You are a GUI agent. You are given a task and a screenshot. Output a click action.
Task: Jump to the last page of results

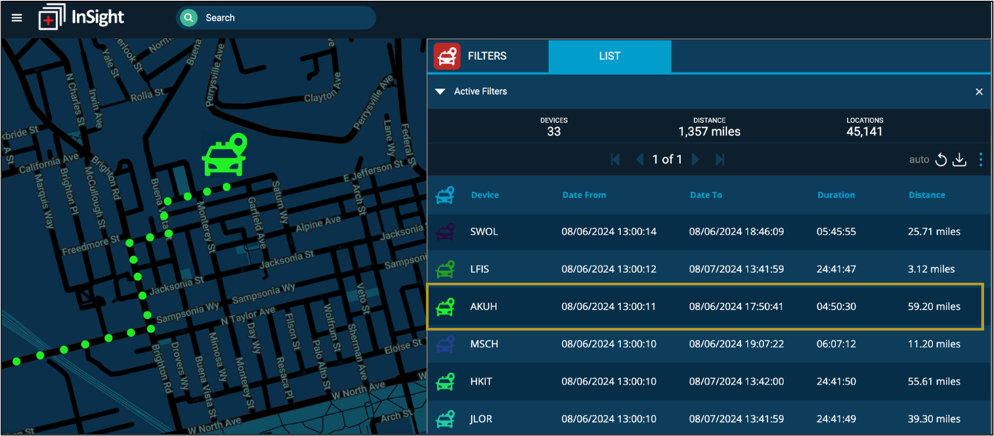point(720,160)
